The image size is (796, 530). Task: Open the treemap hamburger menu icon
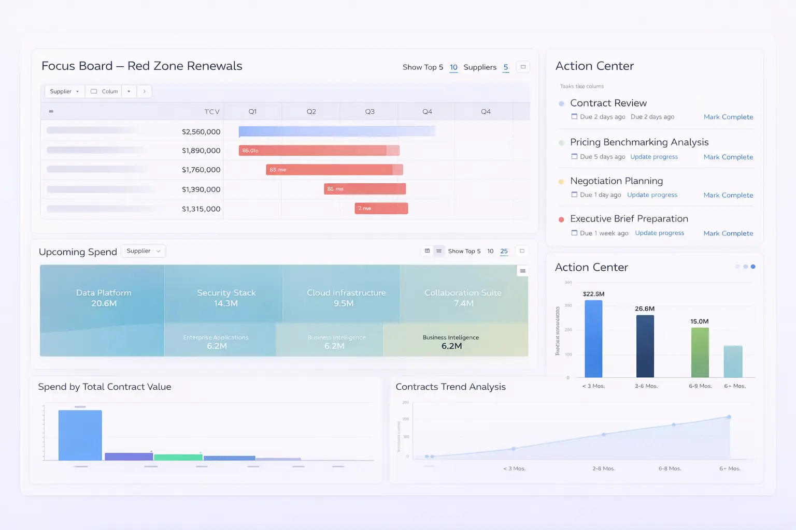[x=522, y=271]
